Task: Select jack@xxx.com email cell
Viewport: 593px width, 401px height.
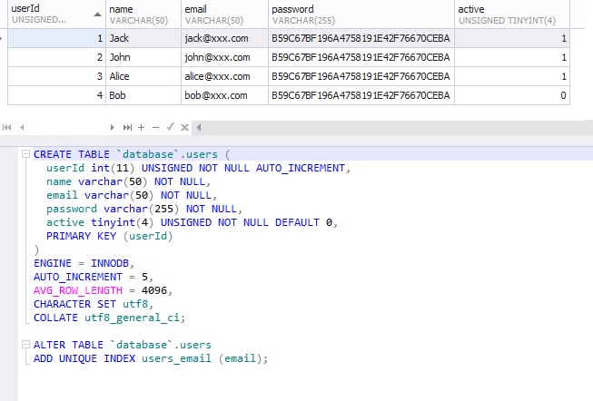Action: (x=224, y=38)
